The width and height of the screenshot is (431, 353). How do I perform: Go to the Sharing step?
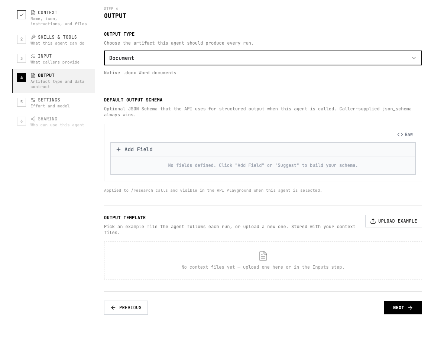point(54,122)
